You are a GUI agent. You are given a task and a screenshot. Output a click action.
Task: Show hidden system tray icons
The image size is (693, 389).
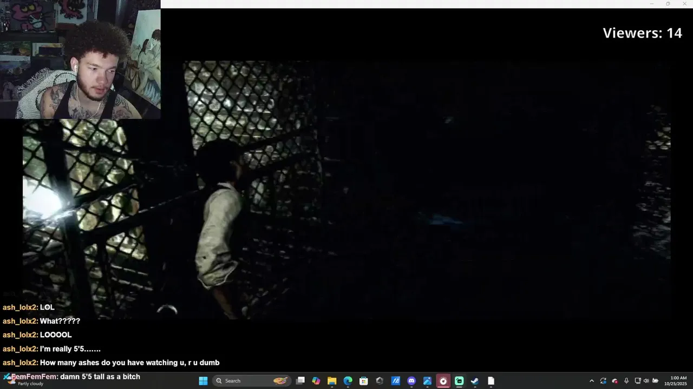[x=591, y=381]
